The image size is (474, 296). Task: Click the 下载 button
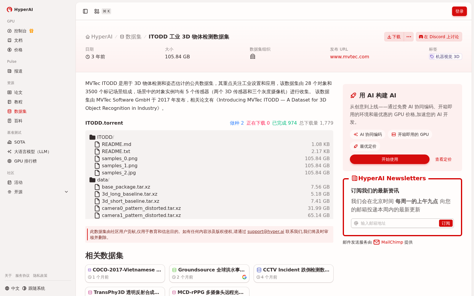click(x=394, y=37)
